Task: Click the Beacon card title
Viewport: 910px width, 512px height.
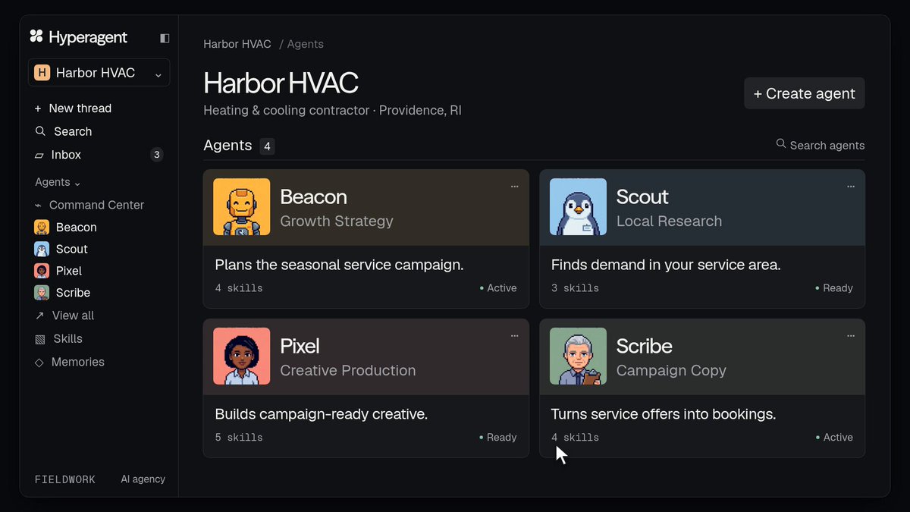Action: 313,196
